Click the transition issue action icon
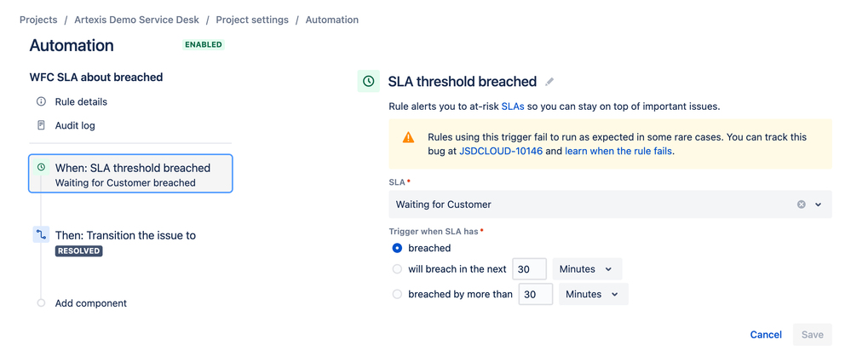Image resolution: width=851 pixels, height=357 pixels. (41, 235)
